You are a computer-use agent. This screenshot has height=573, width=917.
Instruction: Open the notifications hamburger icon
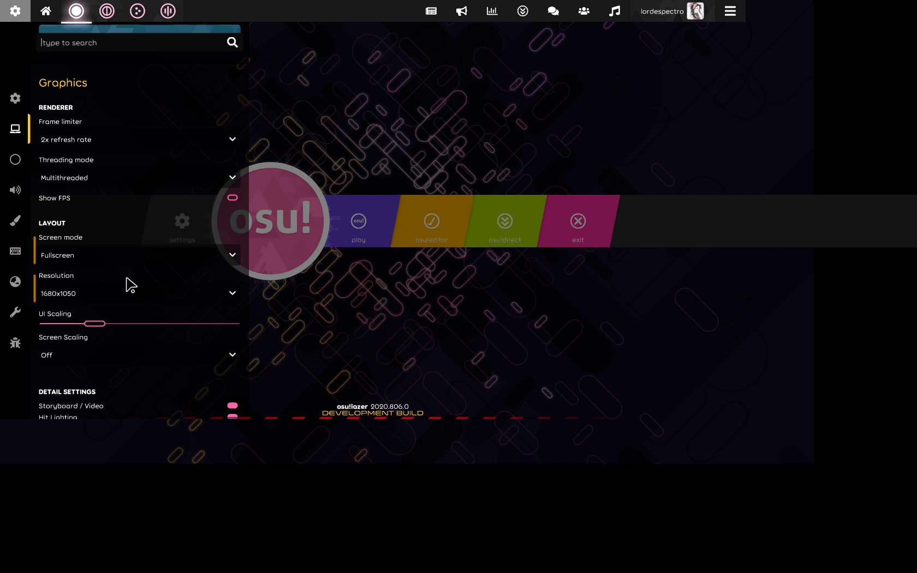coord(730,11)
